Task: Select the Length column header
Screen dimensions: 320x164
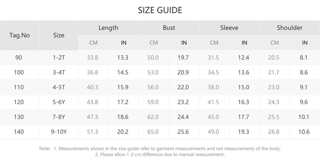Action: tap(108, 28)
